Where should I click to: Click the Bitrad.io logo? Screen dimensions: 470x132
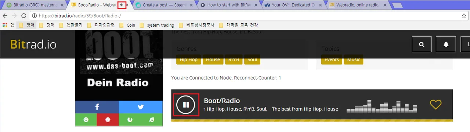pos(33,44)
